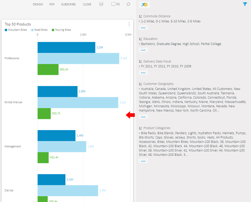Open the Top 30 Products kebab menu

click(x=129, y=24)
